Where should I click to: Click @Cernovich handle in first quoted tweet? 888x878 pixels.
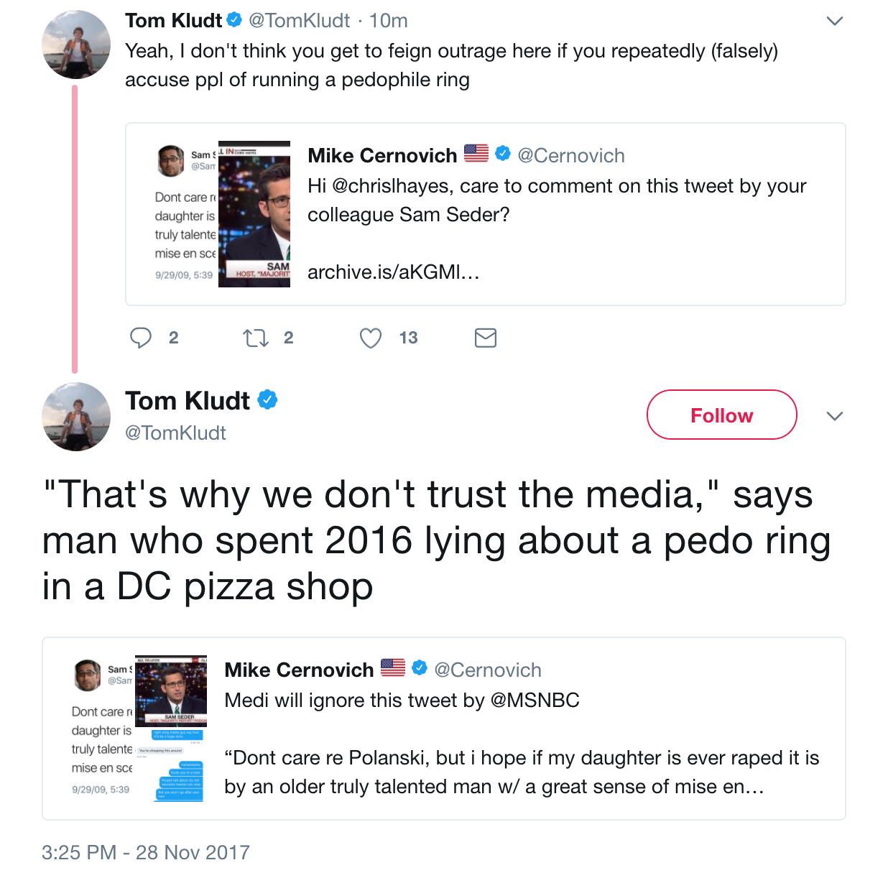click(571, 155)
